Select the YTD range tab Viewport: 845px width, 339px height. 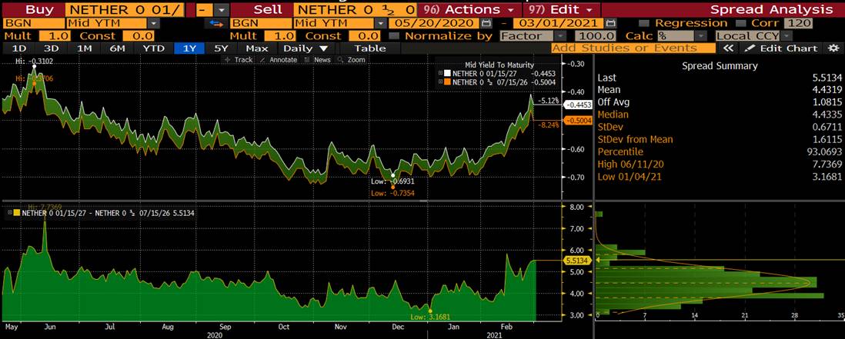coord(154,48)
